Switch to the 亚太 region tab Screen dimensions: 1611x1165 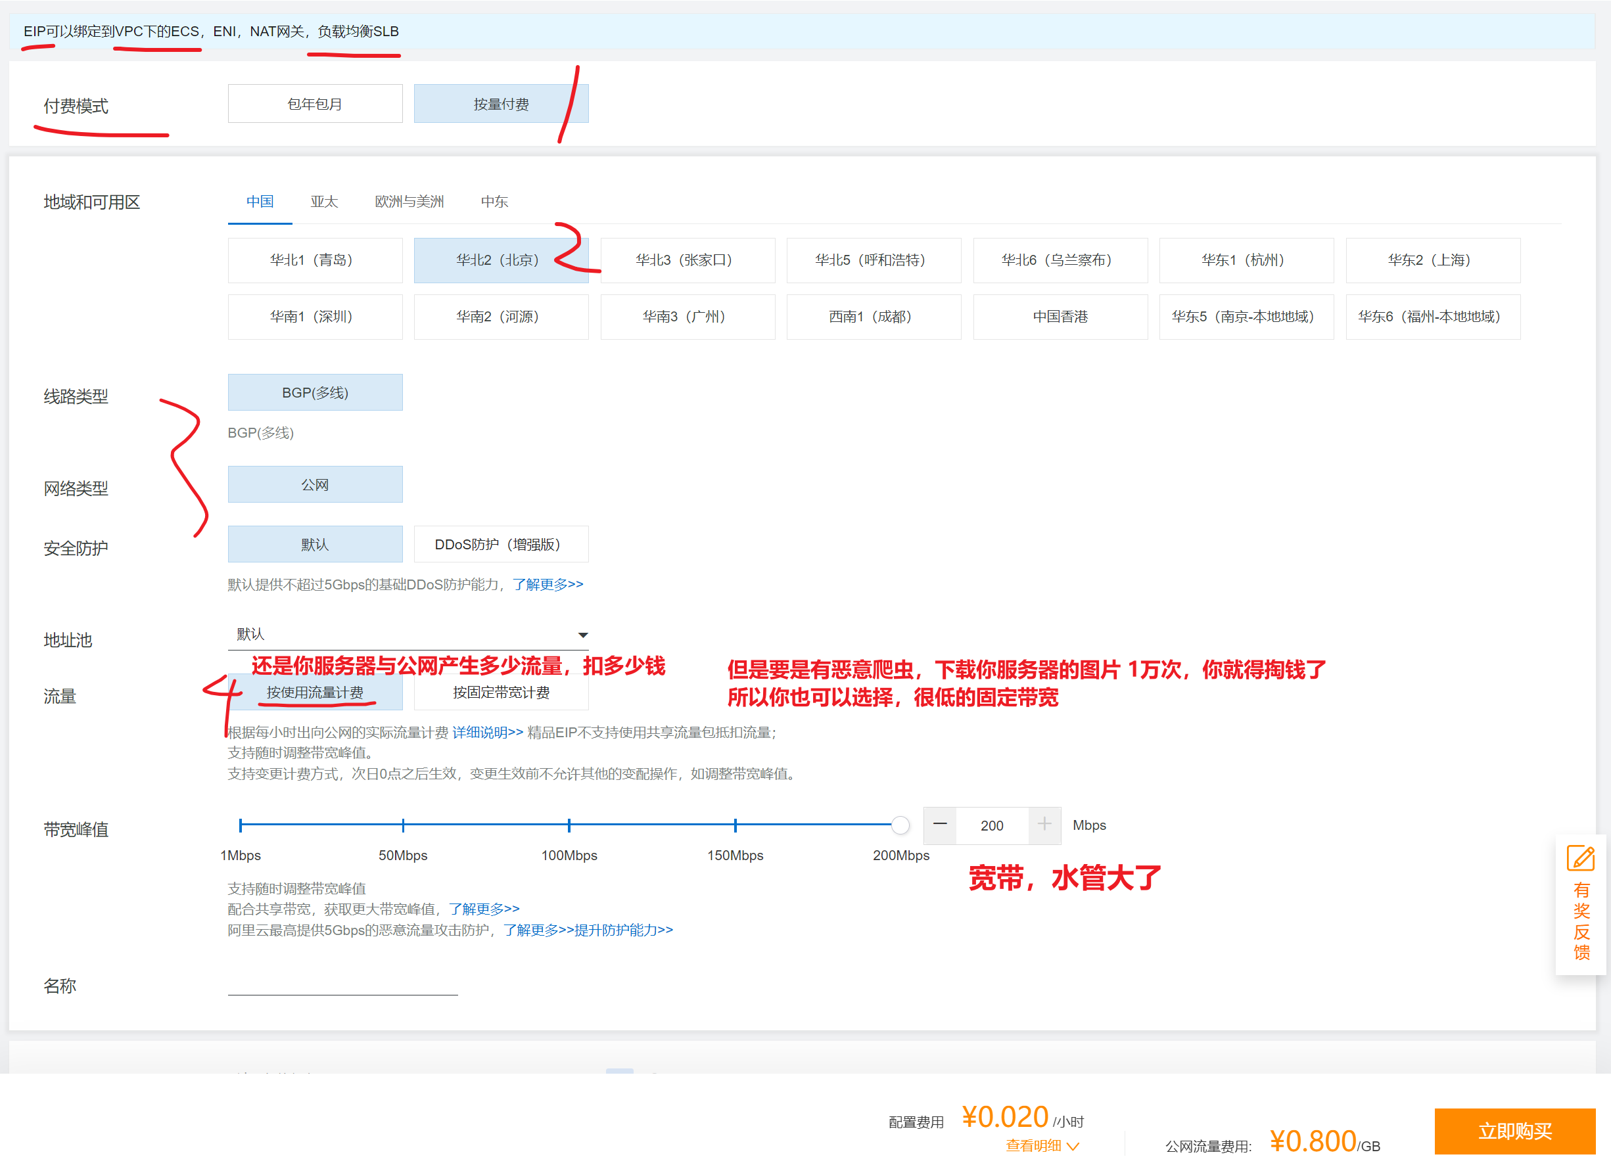pos(324,202)
